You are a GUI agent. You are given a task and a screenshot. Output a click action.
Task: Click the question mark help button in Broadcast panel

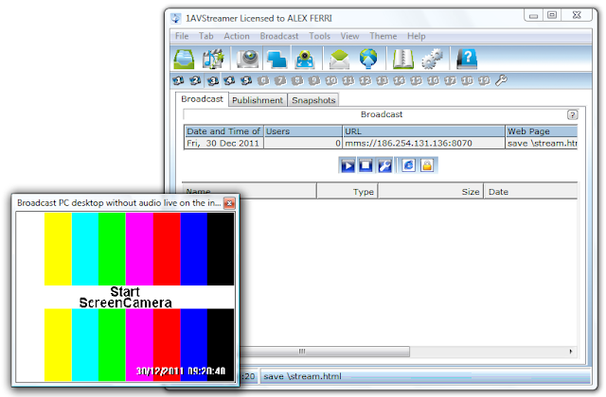(x=572, y=114)
